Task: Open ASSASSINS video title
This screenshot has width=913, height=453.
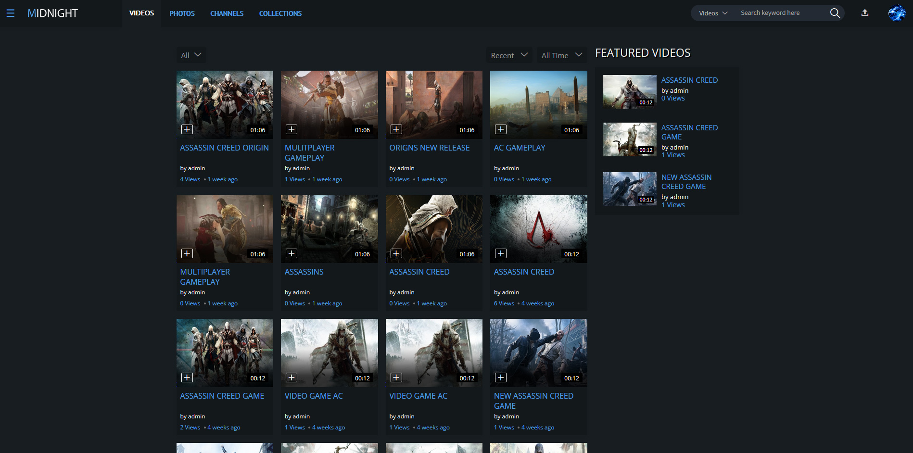Action: (x=304, y=272)
